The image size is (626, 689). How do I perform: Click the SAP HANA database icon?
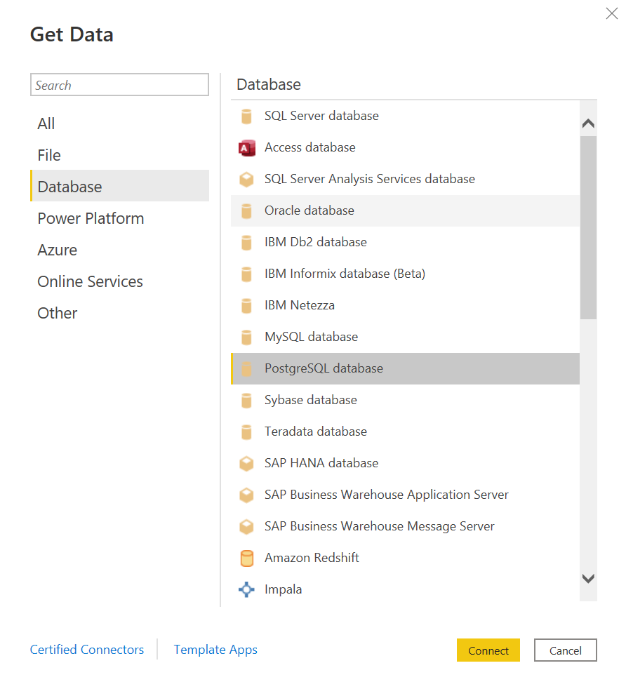coord(246,464)
